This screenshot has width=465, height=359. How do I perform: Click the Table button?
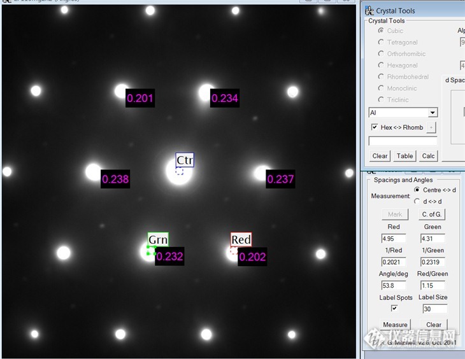[x=404, y=156]
